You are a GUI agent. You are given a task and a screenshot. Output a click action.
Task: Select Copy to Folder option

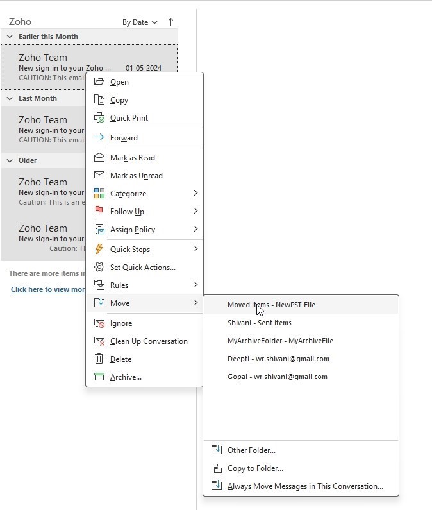point(255,468)
